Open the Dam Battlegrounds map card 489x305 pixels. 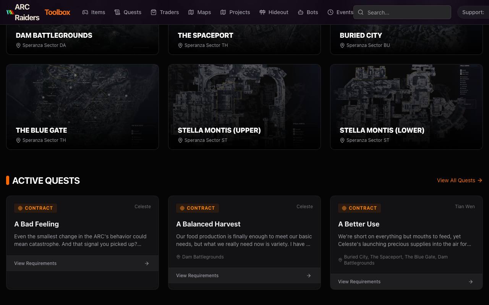pyautogui.click(x=83, y=40)
